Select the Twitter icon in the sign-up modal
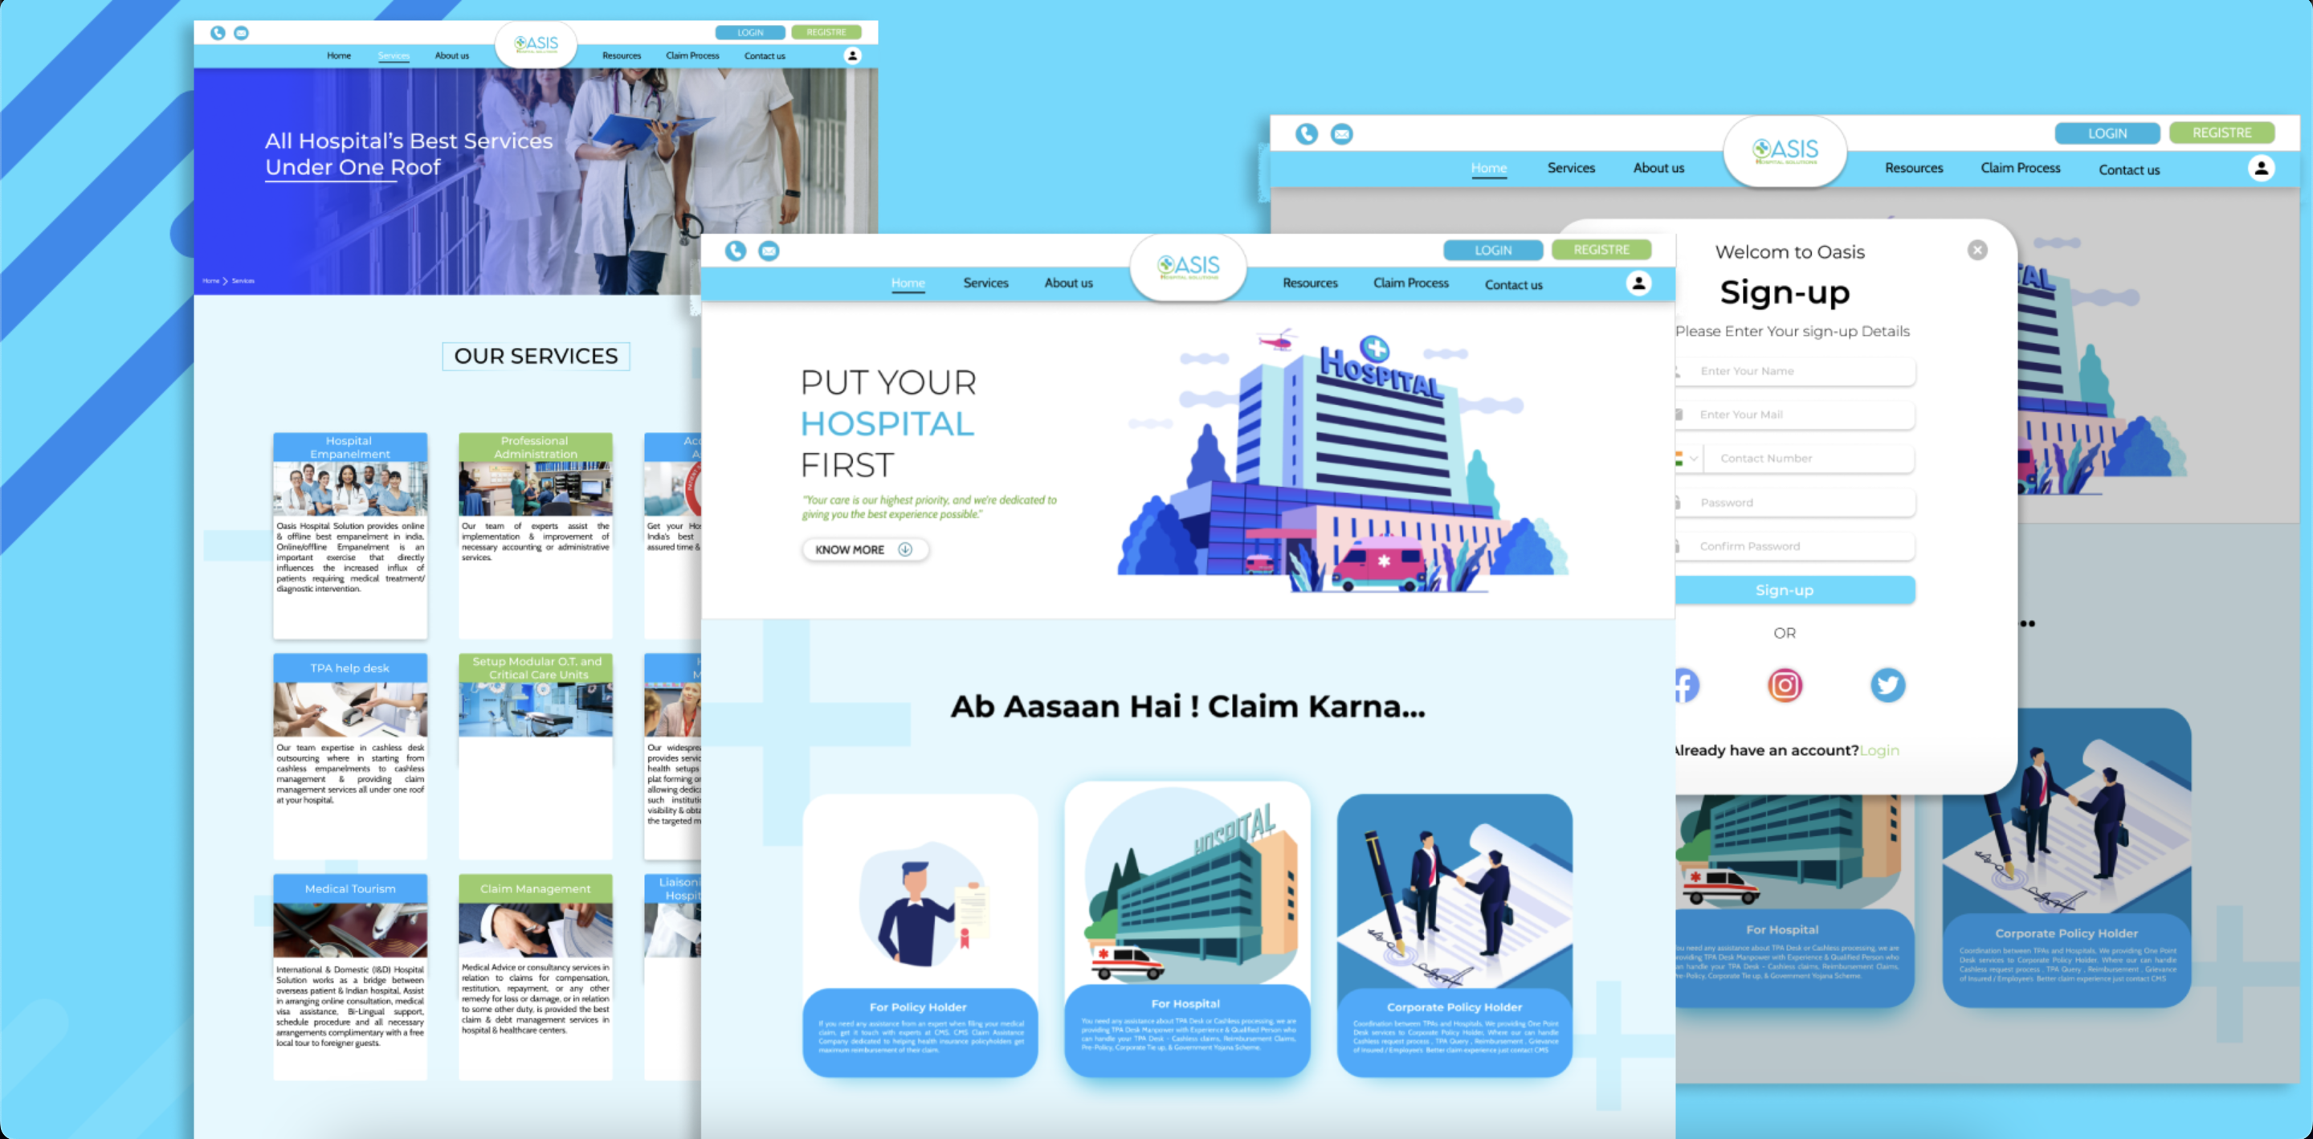Viewport: 2313px width, 1139px height. 1888,684
